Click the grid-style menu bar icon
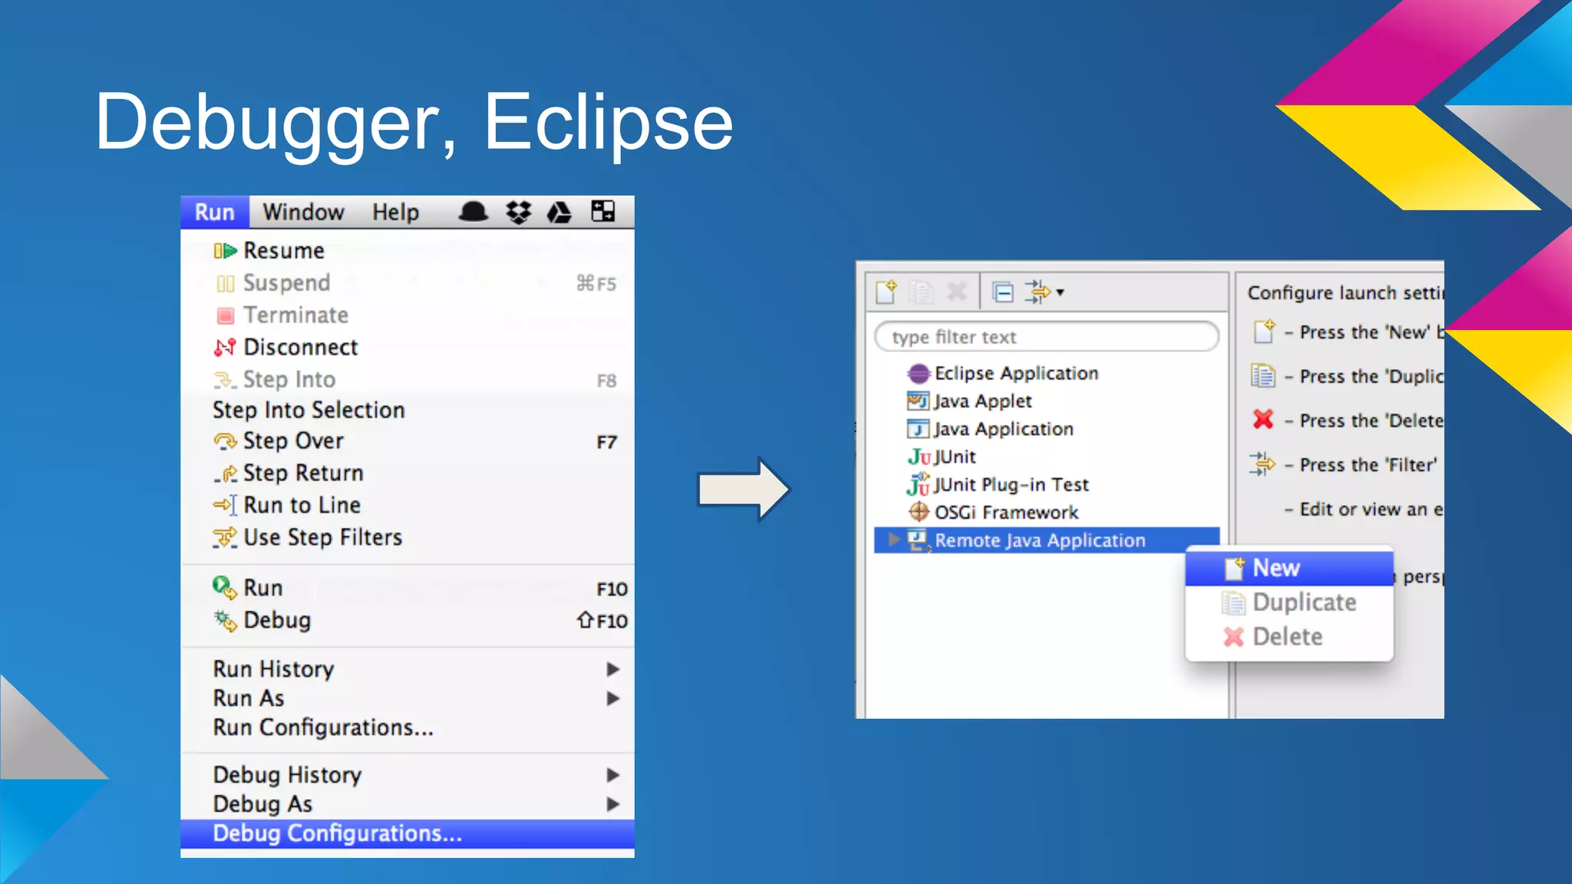1572x884 pixels. 603,211
